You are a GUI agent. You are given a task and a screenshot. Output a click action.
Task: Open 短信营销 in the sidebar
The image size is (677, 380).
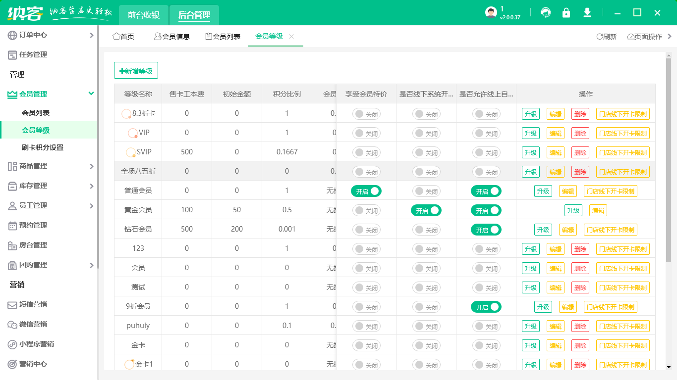tap(33, 304)
